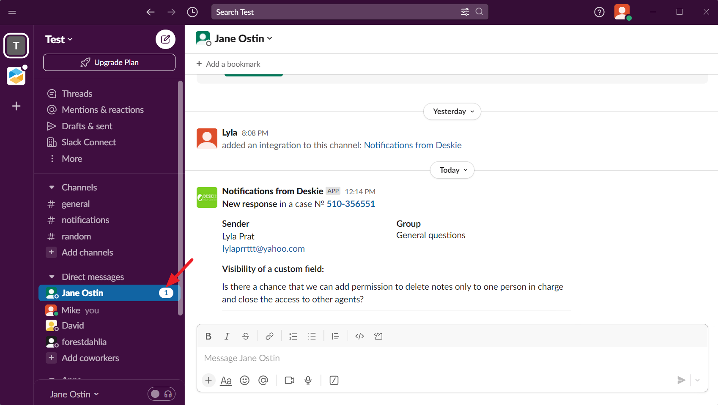Image resolution: width=718 pixels, height=405 pixels.
Task: Record a video clip
Action: (x=290, y=381)
